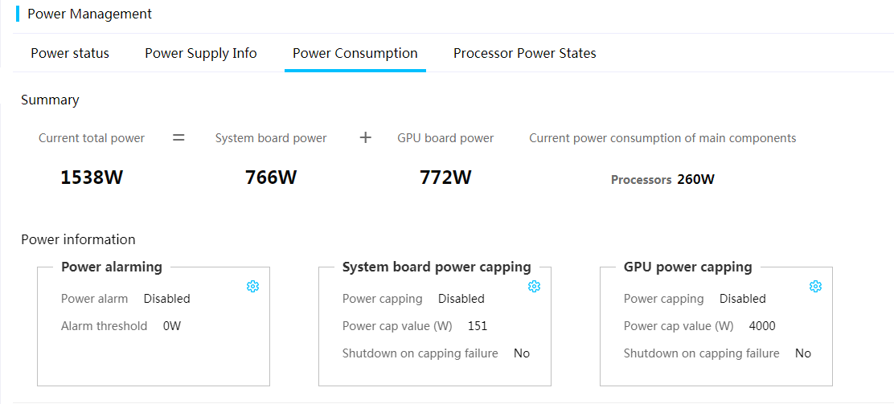
Task: Click System board Shutdown on capping failure No
Action: 522,353
